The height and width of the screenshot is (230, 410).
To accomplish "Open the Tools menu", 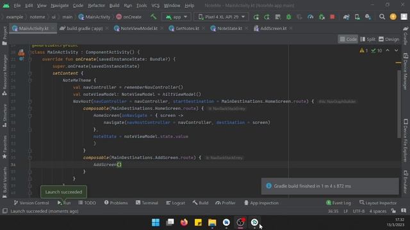I will (142, 6).
